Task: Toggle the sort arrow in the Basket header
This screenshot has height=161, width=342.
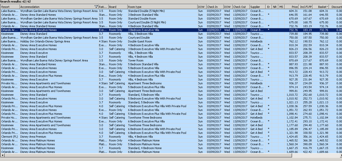Action: [x=328, y=7]
